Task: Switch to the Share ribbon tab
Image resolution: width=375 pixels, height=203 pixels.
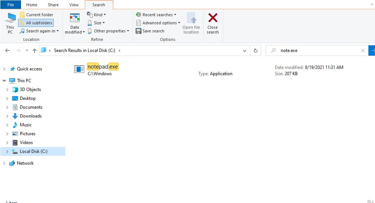Action: pos(53,5)
